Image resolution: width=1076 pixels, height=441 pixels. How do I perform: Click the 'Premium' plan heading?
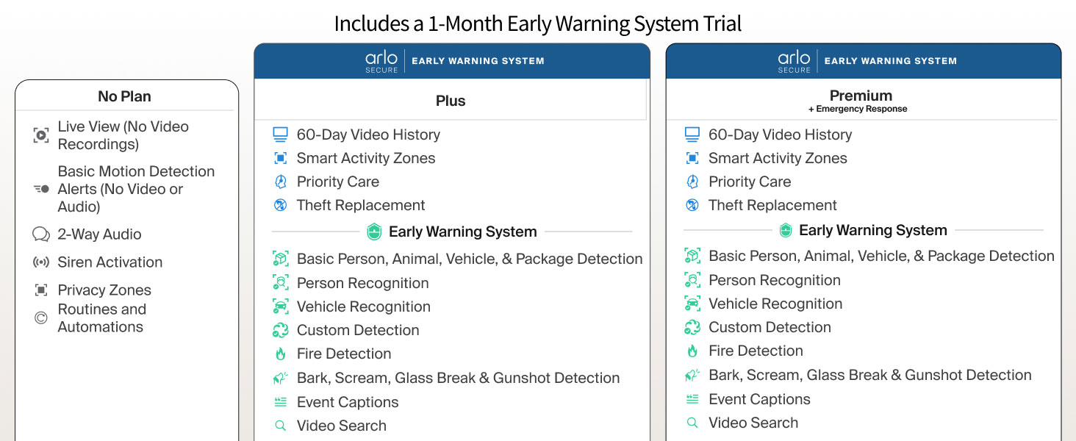point(861,96)
